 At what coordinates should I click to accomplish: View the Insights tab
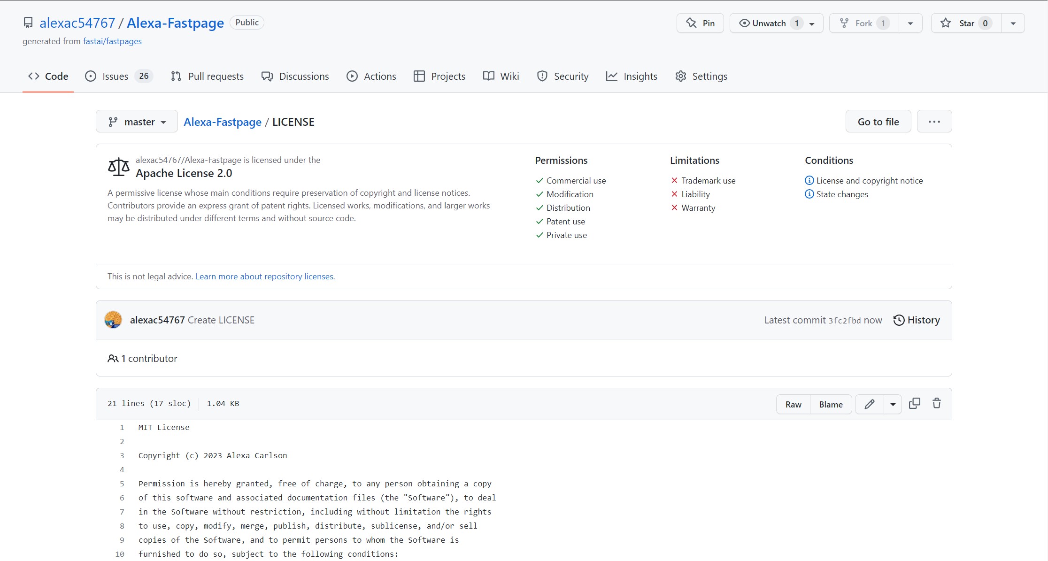pos(632,76)
